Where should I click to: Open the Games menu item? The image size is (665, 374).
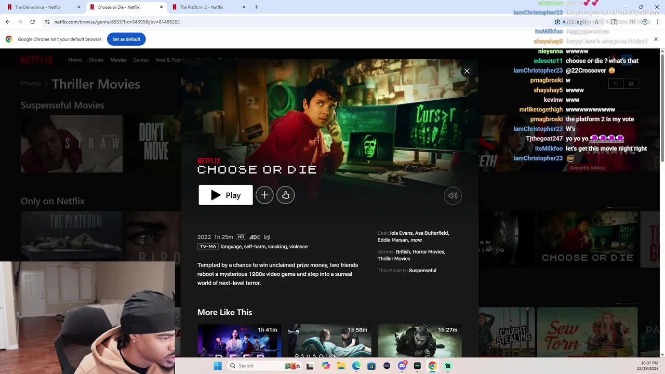click(x=141, y=60)
